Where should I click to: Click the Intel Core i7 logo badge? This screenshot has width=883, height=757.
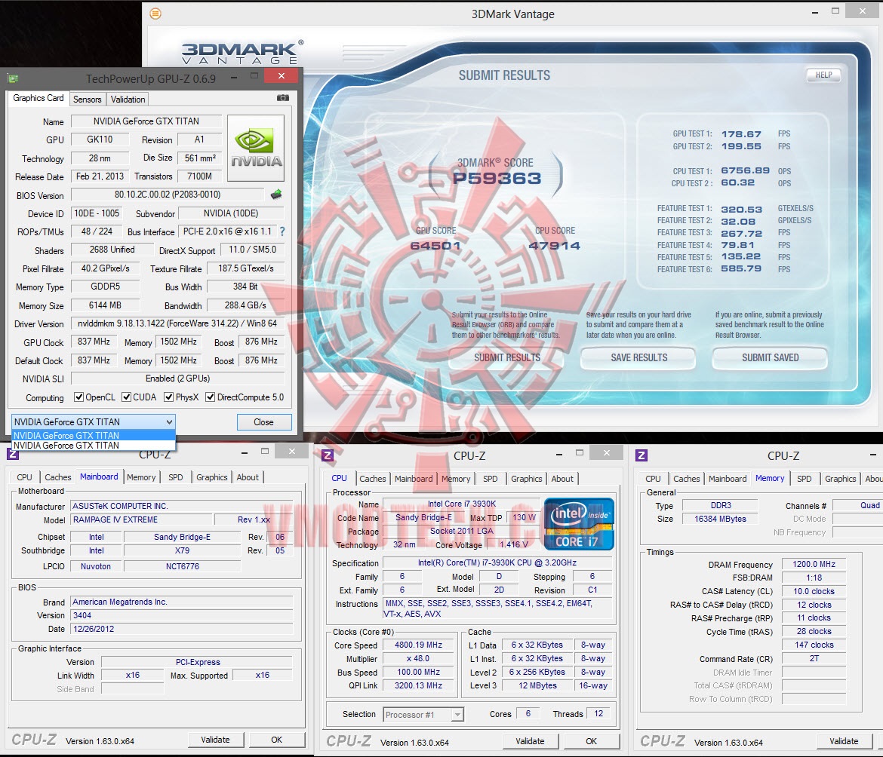pos(579,523)
